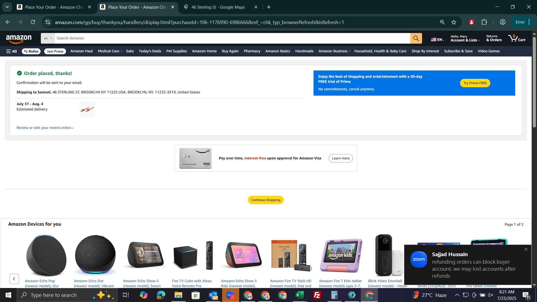Open the browser extensions puzzle icon
The width and height of the screenshot is (537, 302).
484,22
